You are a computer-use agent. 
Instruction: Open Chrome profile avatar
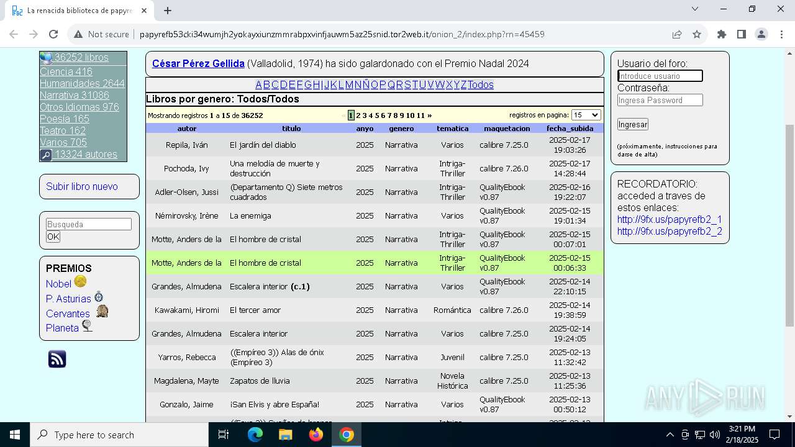click(x=761, y=34)
